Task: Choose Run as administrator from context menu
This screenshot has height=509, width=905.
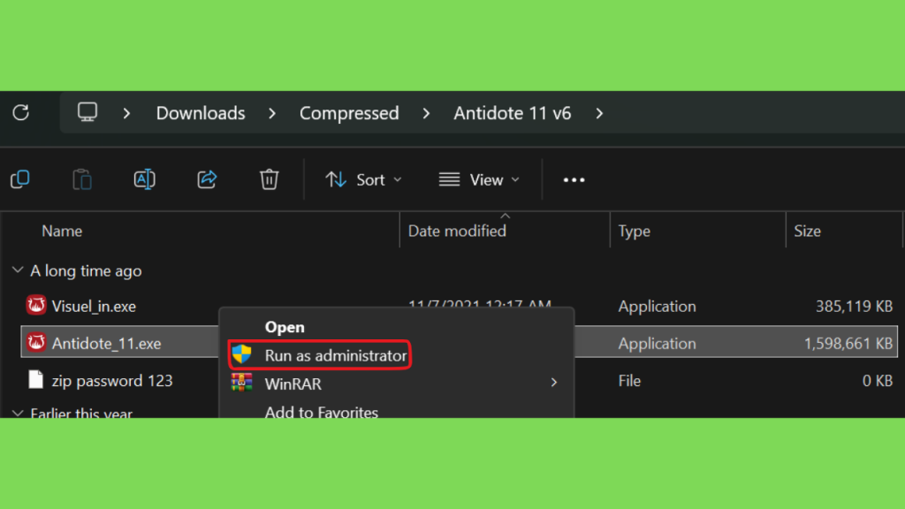Action: [335, 355]
